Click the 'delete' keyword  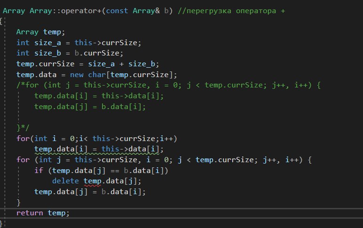65,181
